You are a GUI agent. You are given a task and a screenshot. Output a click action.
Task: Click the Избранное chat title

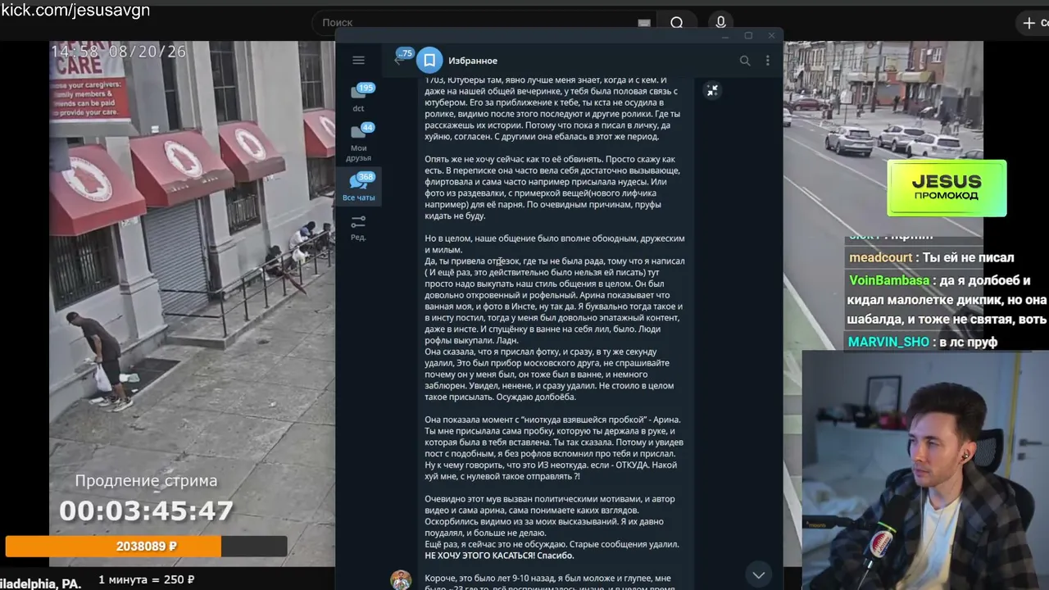(x=473, y=61)
